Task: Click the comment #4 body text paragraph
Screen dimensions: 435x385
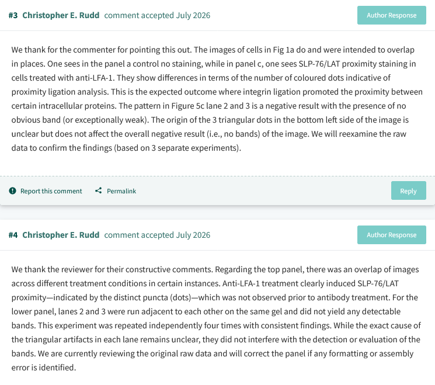Action: click(x=216, y=318)
